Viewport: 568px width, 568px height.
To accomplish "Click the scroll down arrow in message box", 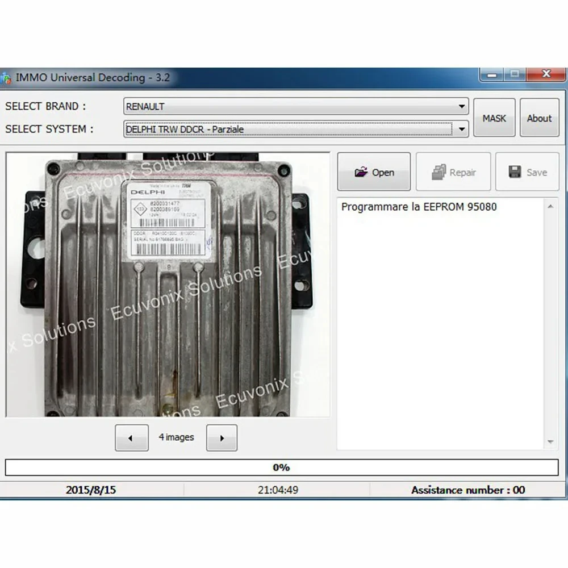I will pyautogui.click(x=550, y=441).
